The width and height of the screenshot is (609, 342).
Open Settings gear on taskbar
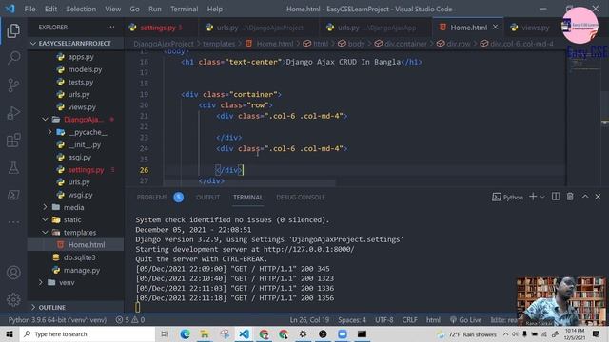(x=303, y=333)
